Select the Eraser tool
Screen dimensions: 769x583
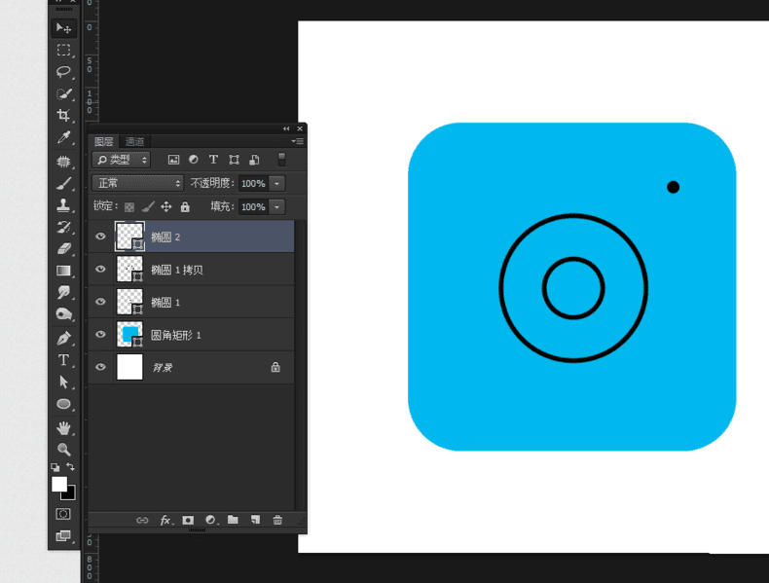(63, 248)
